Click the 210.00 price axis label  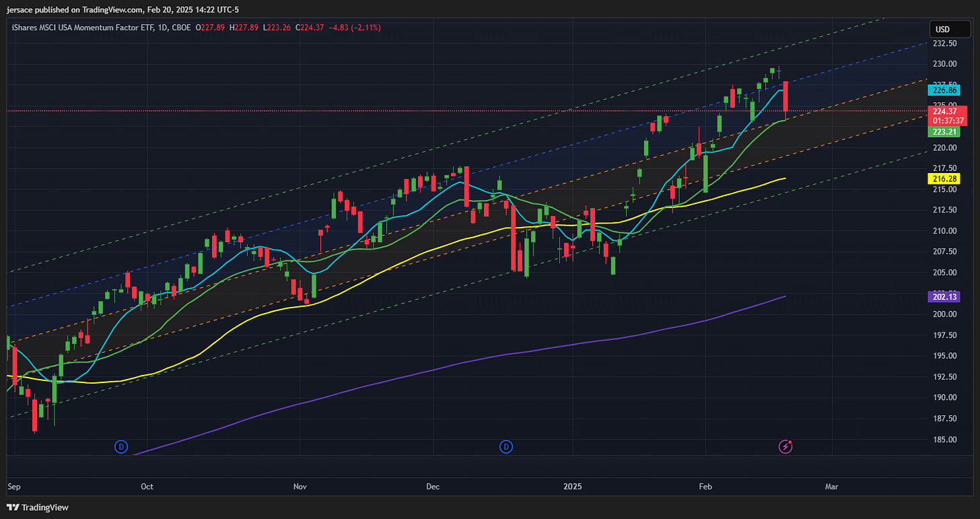945,232
